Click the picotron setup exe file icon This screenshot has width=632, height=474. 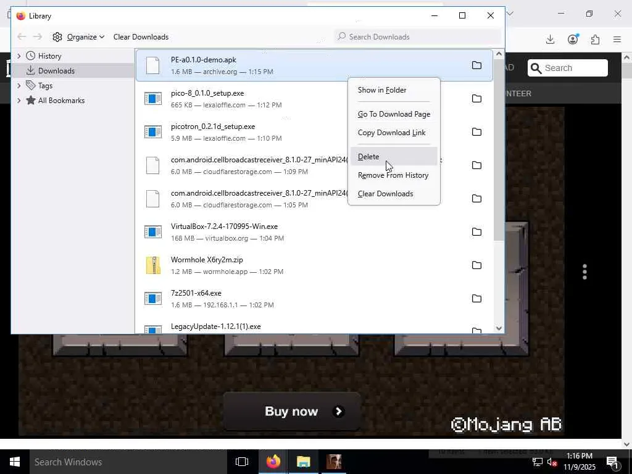[x=153, y=132]
